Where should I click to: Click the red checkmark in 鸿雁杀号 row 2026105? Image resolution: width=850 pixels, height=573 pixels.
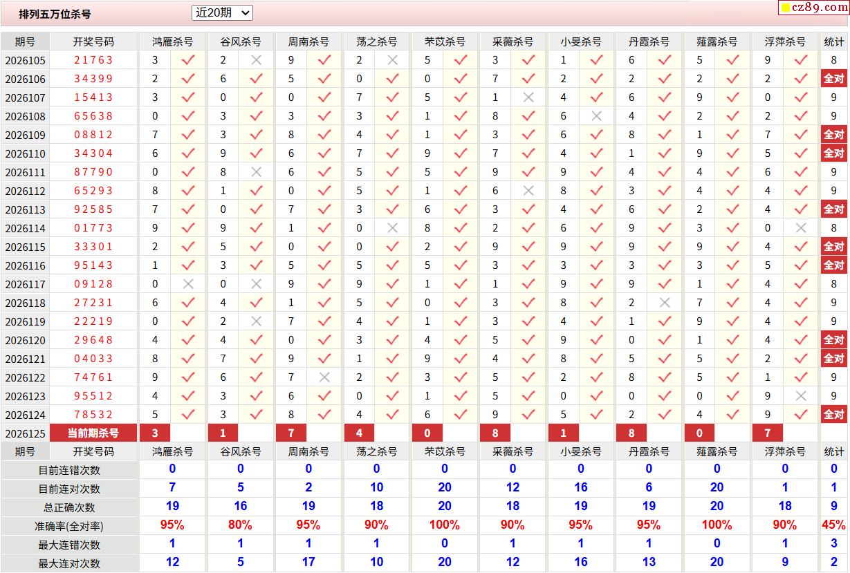[187, 60]
